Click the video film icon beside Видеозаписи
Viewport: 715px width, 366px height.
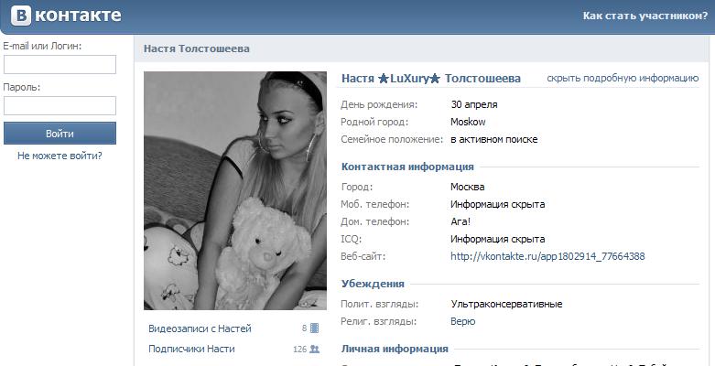pos(314,328)
